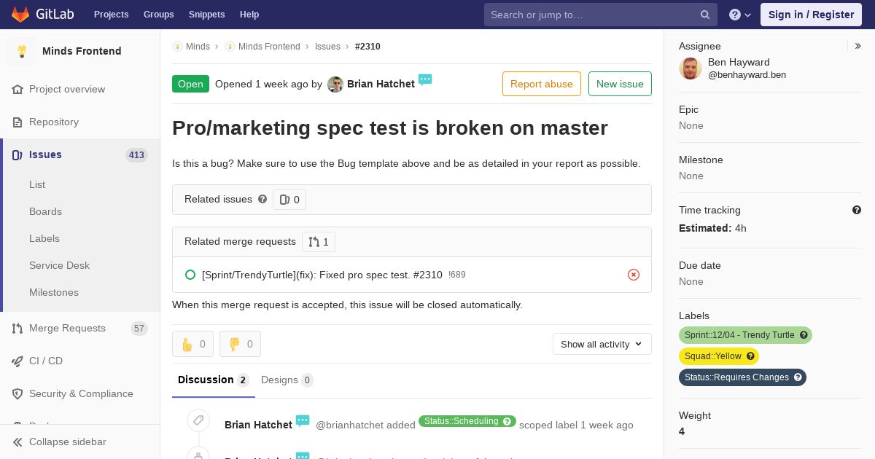Click the Search or jump to field
This screenshot has height=459, width=875.
coord(591,15)
